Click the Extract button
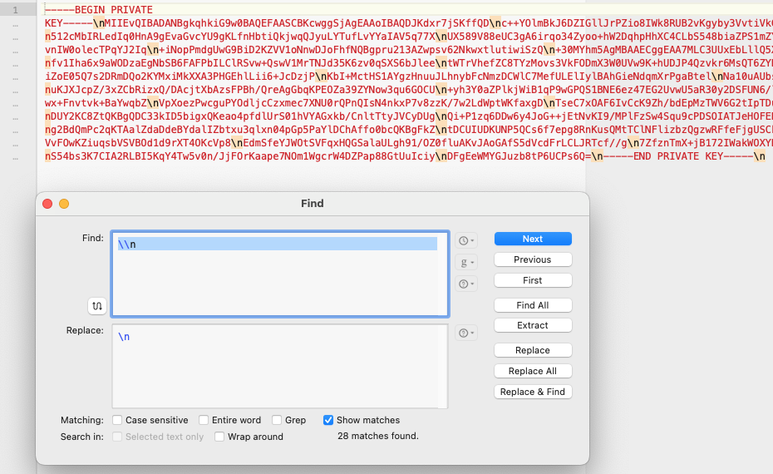 [533, 325]
